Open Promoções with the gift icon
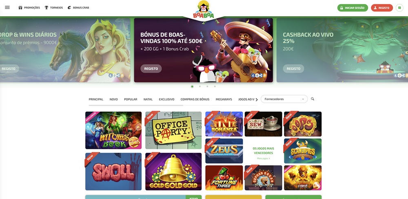 [29, 7]
